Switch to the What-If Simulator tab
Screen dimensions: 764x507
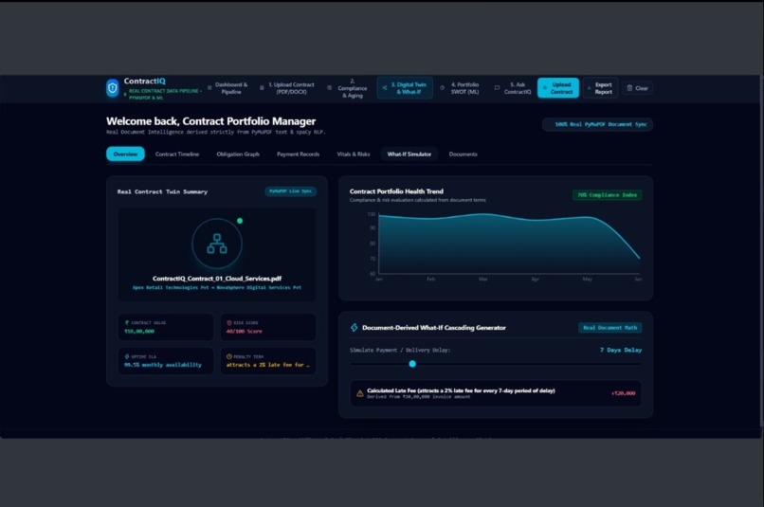click(x=409, y=154)
